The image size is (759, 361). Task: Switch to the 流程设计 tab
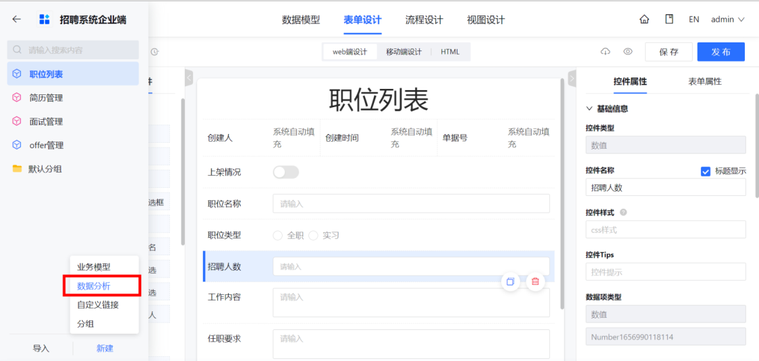point(424,20)
